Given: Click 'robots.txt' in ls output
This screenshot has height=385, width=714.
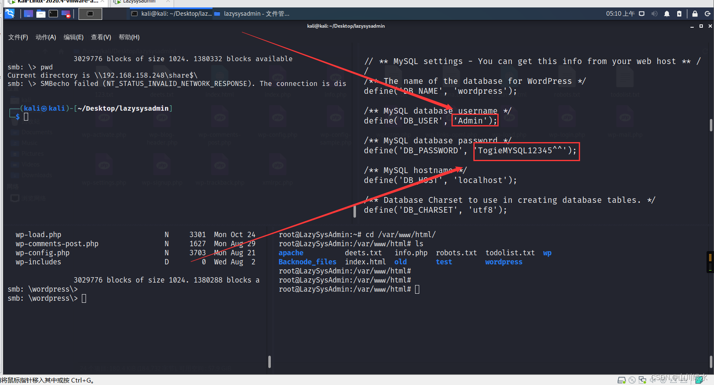Looking at the screenshot, I should coord(456,253).
